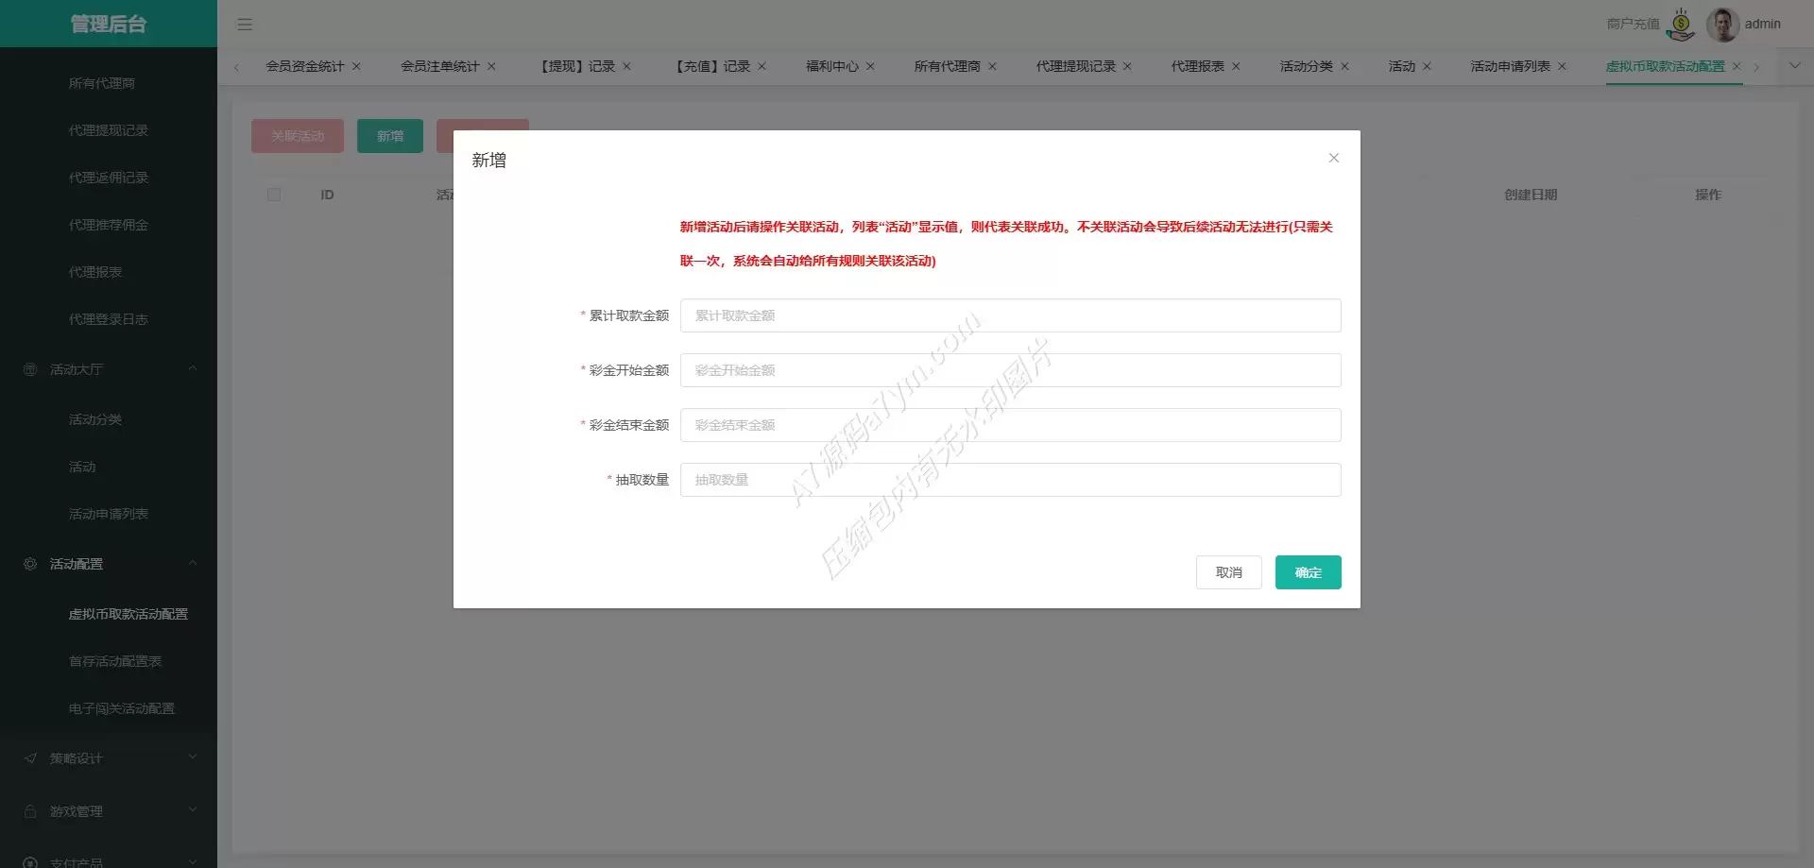This screenshot has height=868, width=1814.
Task: Switch to the 会员资金统计 tab
Action: [304, 66]
